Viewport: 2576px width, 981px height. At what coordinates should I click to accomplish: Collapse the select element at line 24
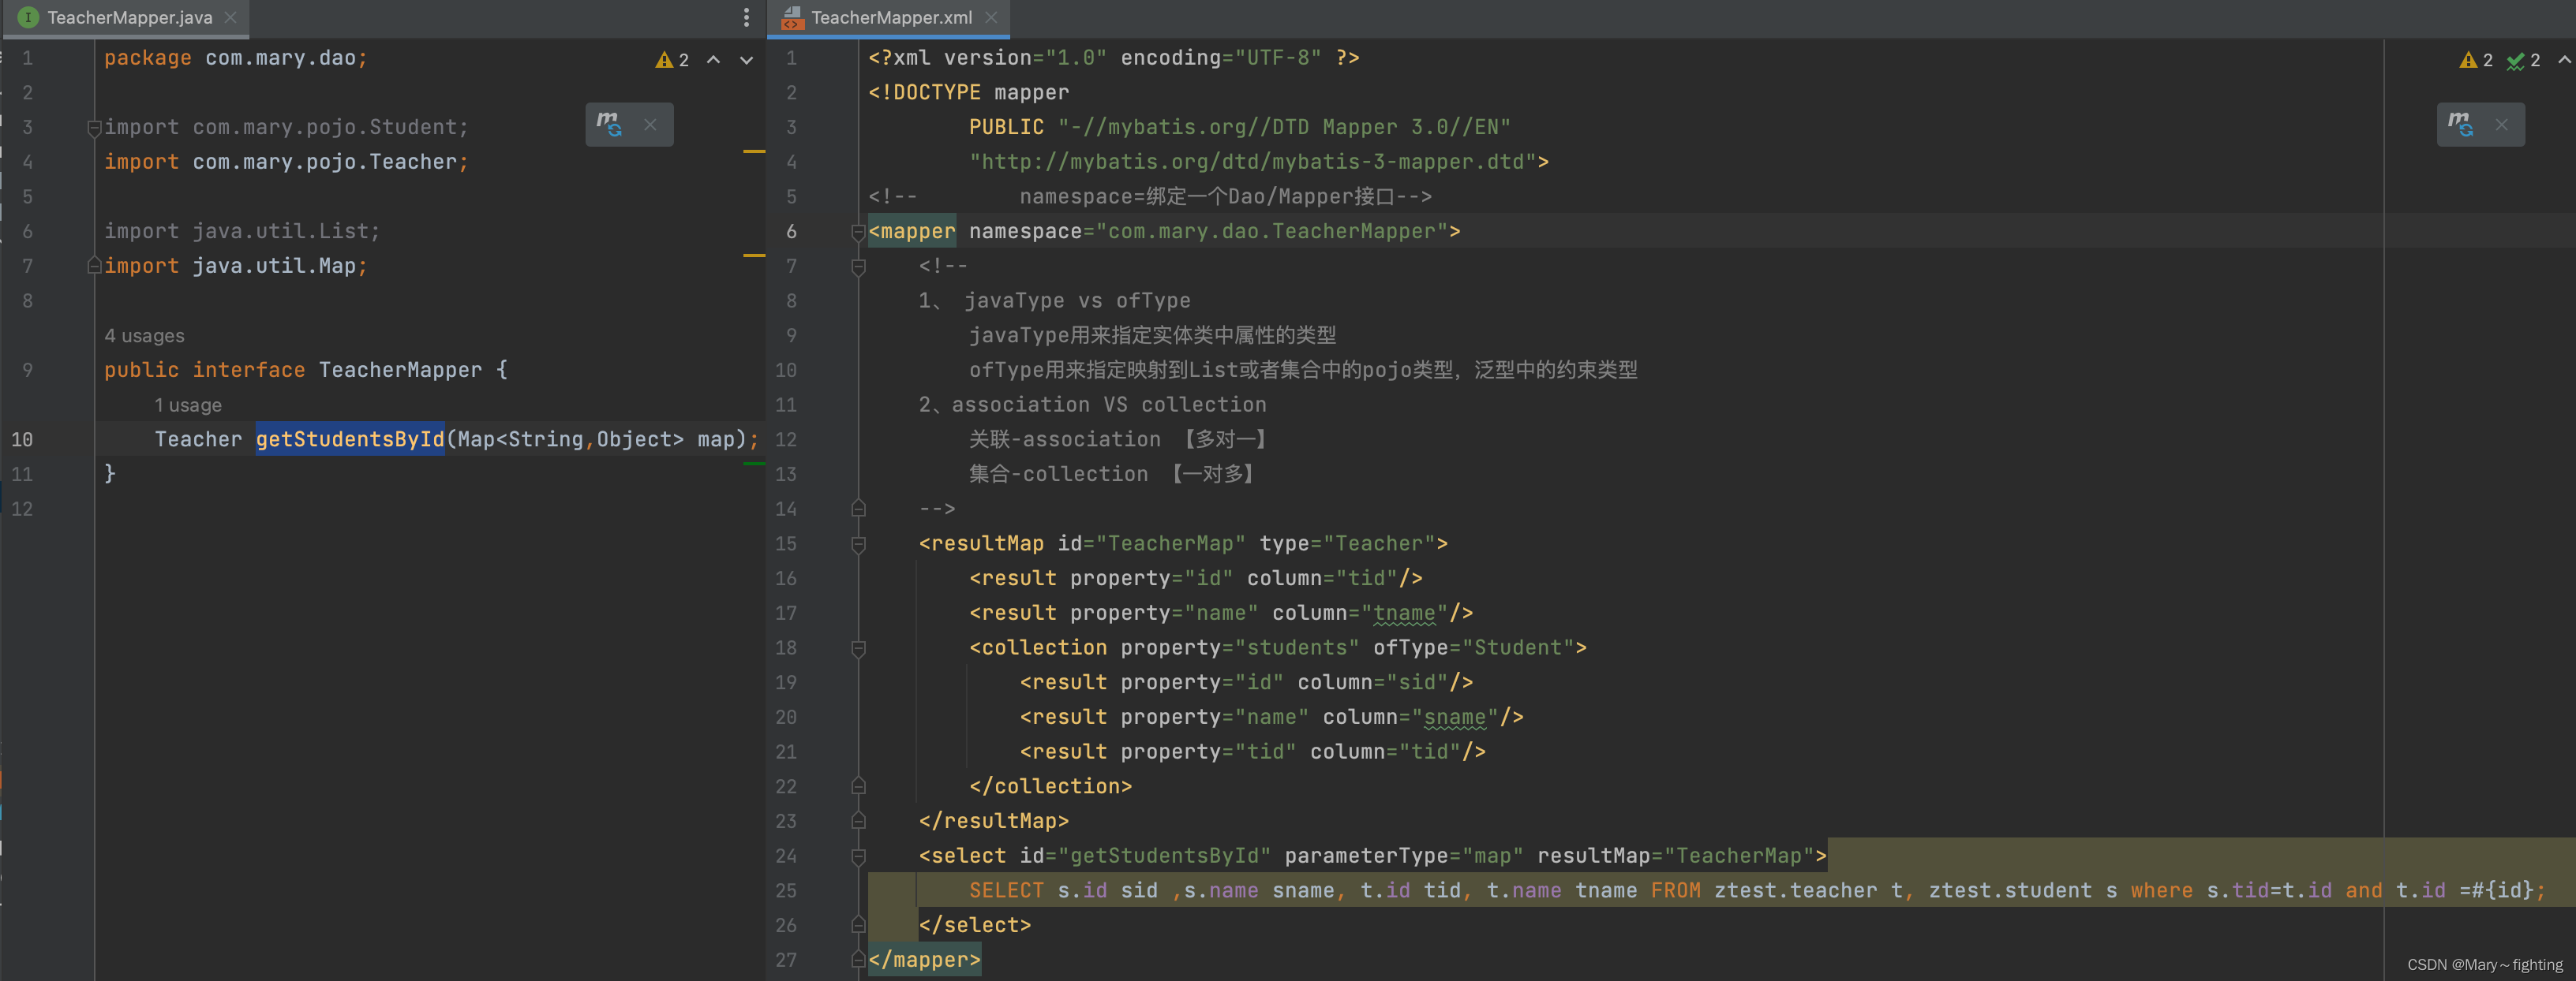858,856
